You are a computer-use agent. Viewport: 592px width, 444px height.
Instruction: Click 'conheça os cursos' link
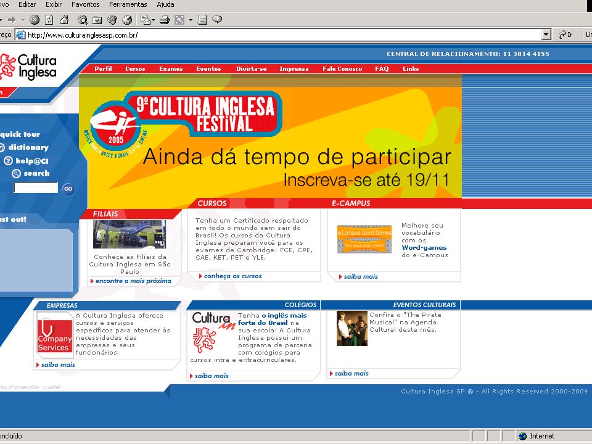tap(232, 276)
